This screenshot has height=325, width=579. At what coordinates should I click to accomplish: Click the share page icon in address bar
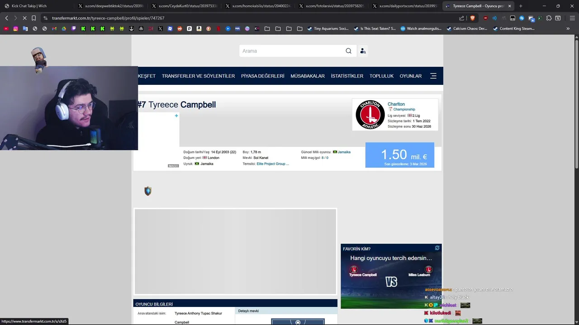pos(462,18)
